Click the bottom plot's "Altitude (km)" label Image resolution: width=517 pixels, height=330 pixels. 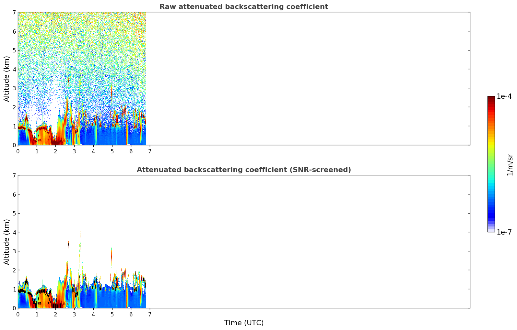7,242
